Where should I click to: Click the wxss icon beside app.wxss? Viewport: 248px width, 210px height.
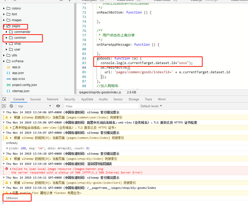coord(9,79)
